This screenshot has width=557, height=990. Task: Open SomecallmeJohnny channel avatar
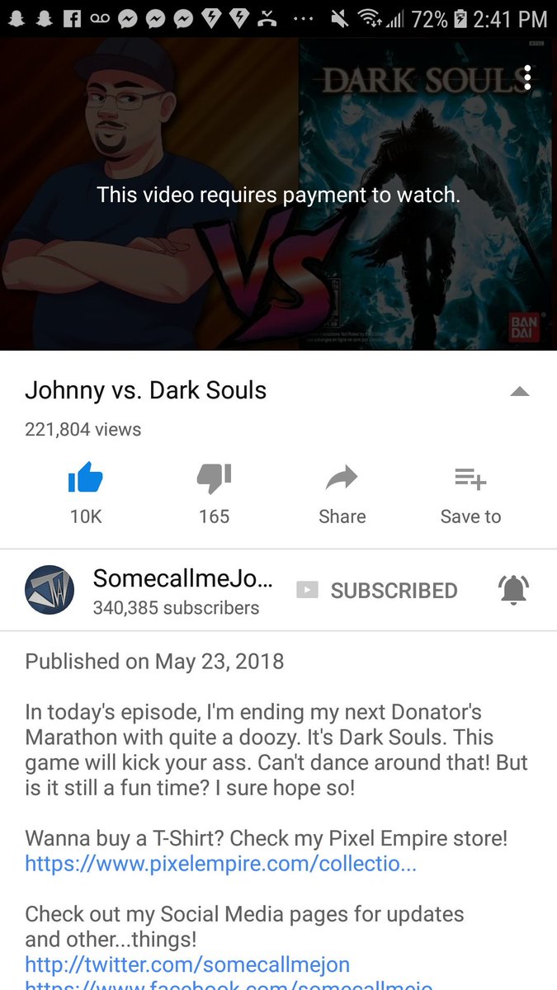pyautogui.click(x=50, y=590)
